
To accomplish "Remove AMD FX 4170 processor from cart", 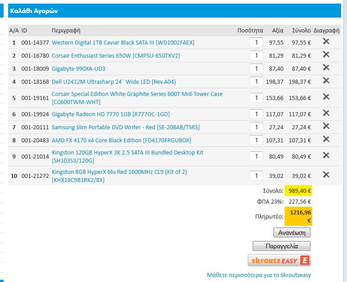I will point(326,139).
